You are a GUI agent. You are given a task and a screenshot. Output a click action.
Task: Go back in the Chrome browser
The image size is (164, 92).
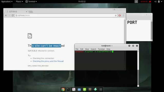pyautogui.click(x=6, y=15)
